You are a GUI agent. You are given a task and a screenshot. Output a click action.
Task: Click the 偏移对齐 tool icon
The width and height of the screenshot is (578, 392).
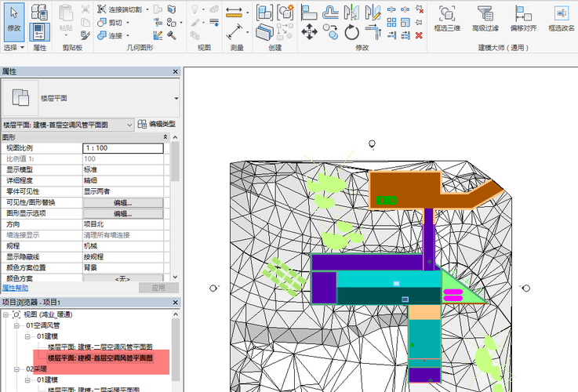click(522, 14)
